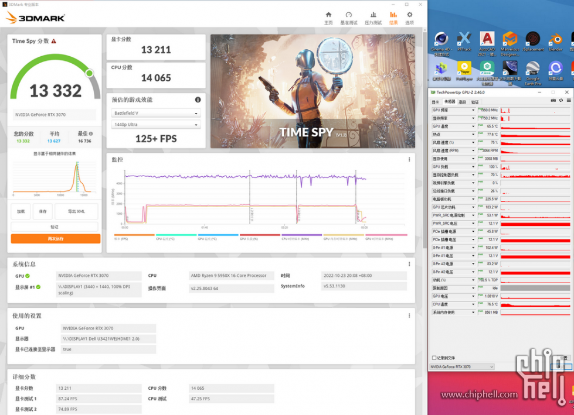Enable 记录到文件 checkbox in GPU-Z
574x415 pixels.
[x=434, y=358]
